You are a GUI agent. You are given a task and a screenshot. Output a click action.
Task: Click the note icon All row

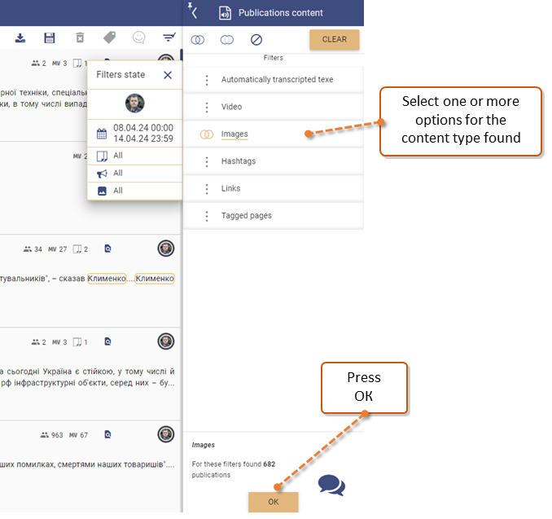(135, 156)
